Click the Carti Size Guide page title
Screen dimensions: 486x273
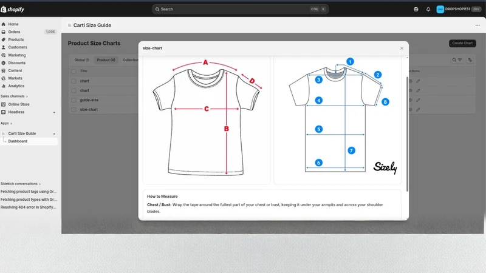coord(92,25)
